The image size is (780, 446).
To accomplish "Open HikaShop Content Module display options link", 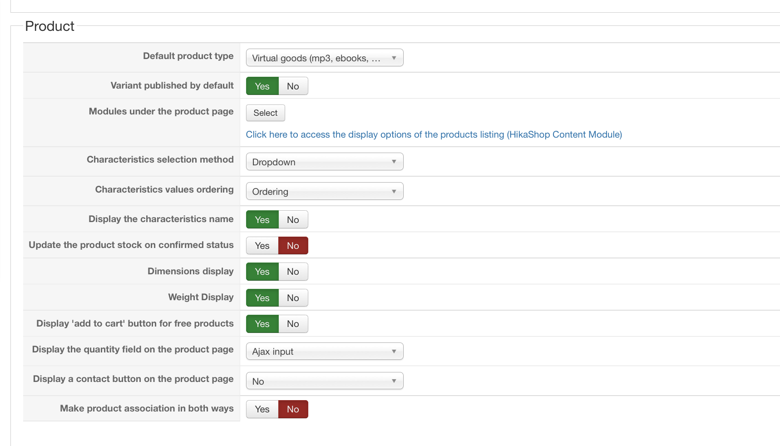I will (x=434, y=134).
